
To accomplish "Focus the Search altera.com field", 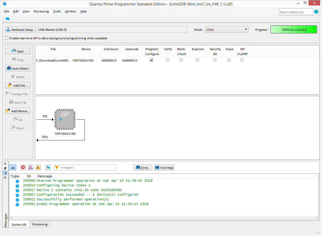I will (296, 12).
